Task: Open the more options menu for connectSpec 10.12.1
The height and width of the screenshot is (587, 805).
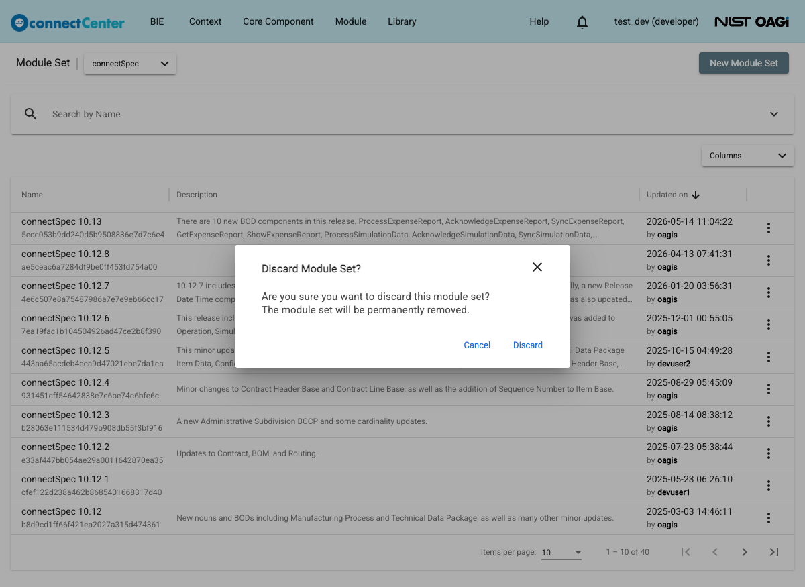Action: (x=769, y=486)
